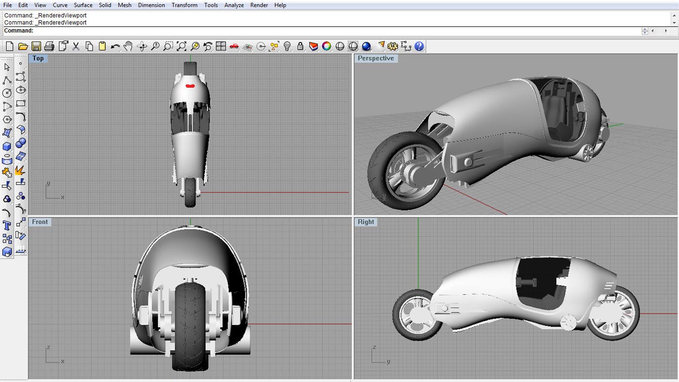Click the Front viewport title label
Screen dimensions: 679x382
point(40,222)
